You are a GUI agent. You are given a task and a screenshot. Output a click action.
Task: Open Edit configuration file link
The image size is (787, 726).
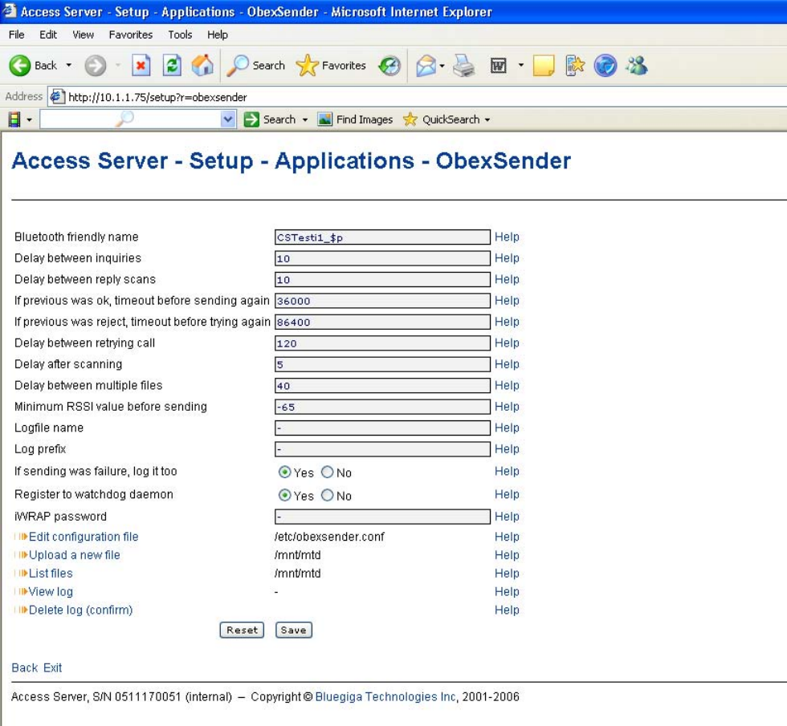[84, 537]
